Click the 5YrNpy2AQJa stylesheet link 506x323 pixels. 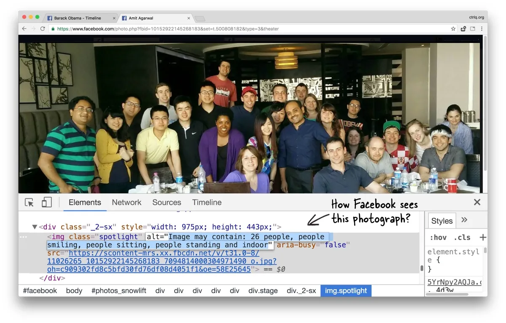coord(455,282)
